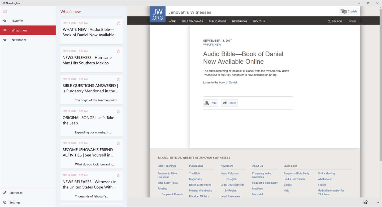Open Edit feeds pencil option
The height and width of the screenshot is (207, 382).
pyautogui.click(x=28, y=193)
